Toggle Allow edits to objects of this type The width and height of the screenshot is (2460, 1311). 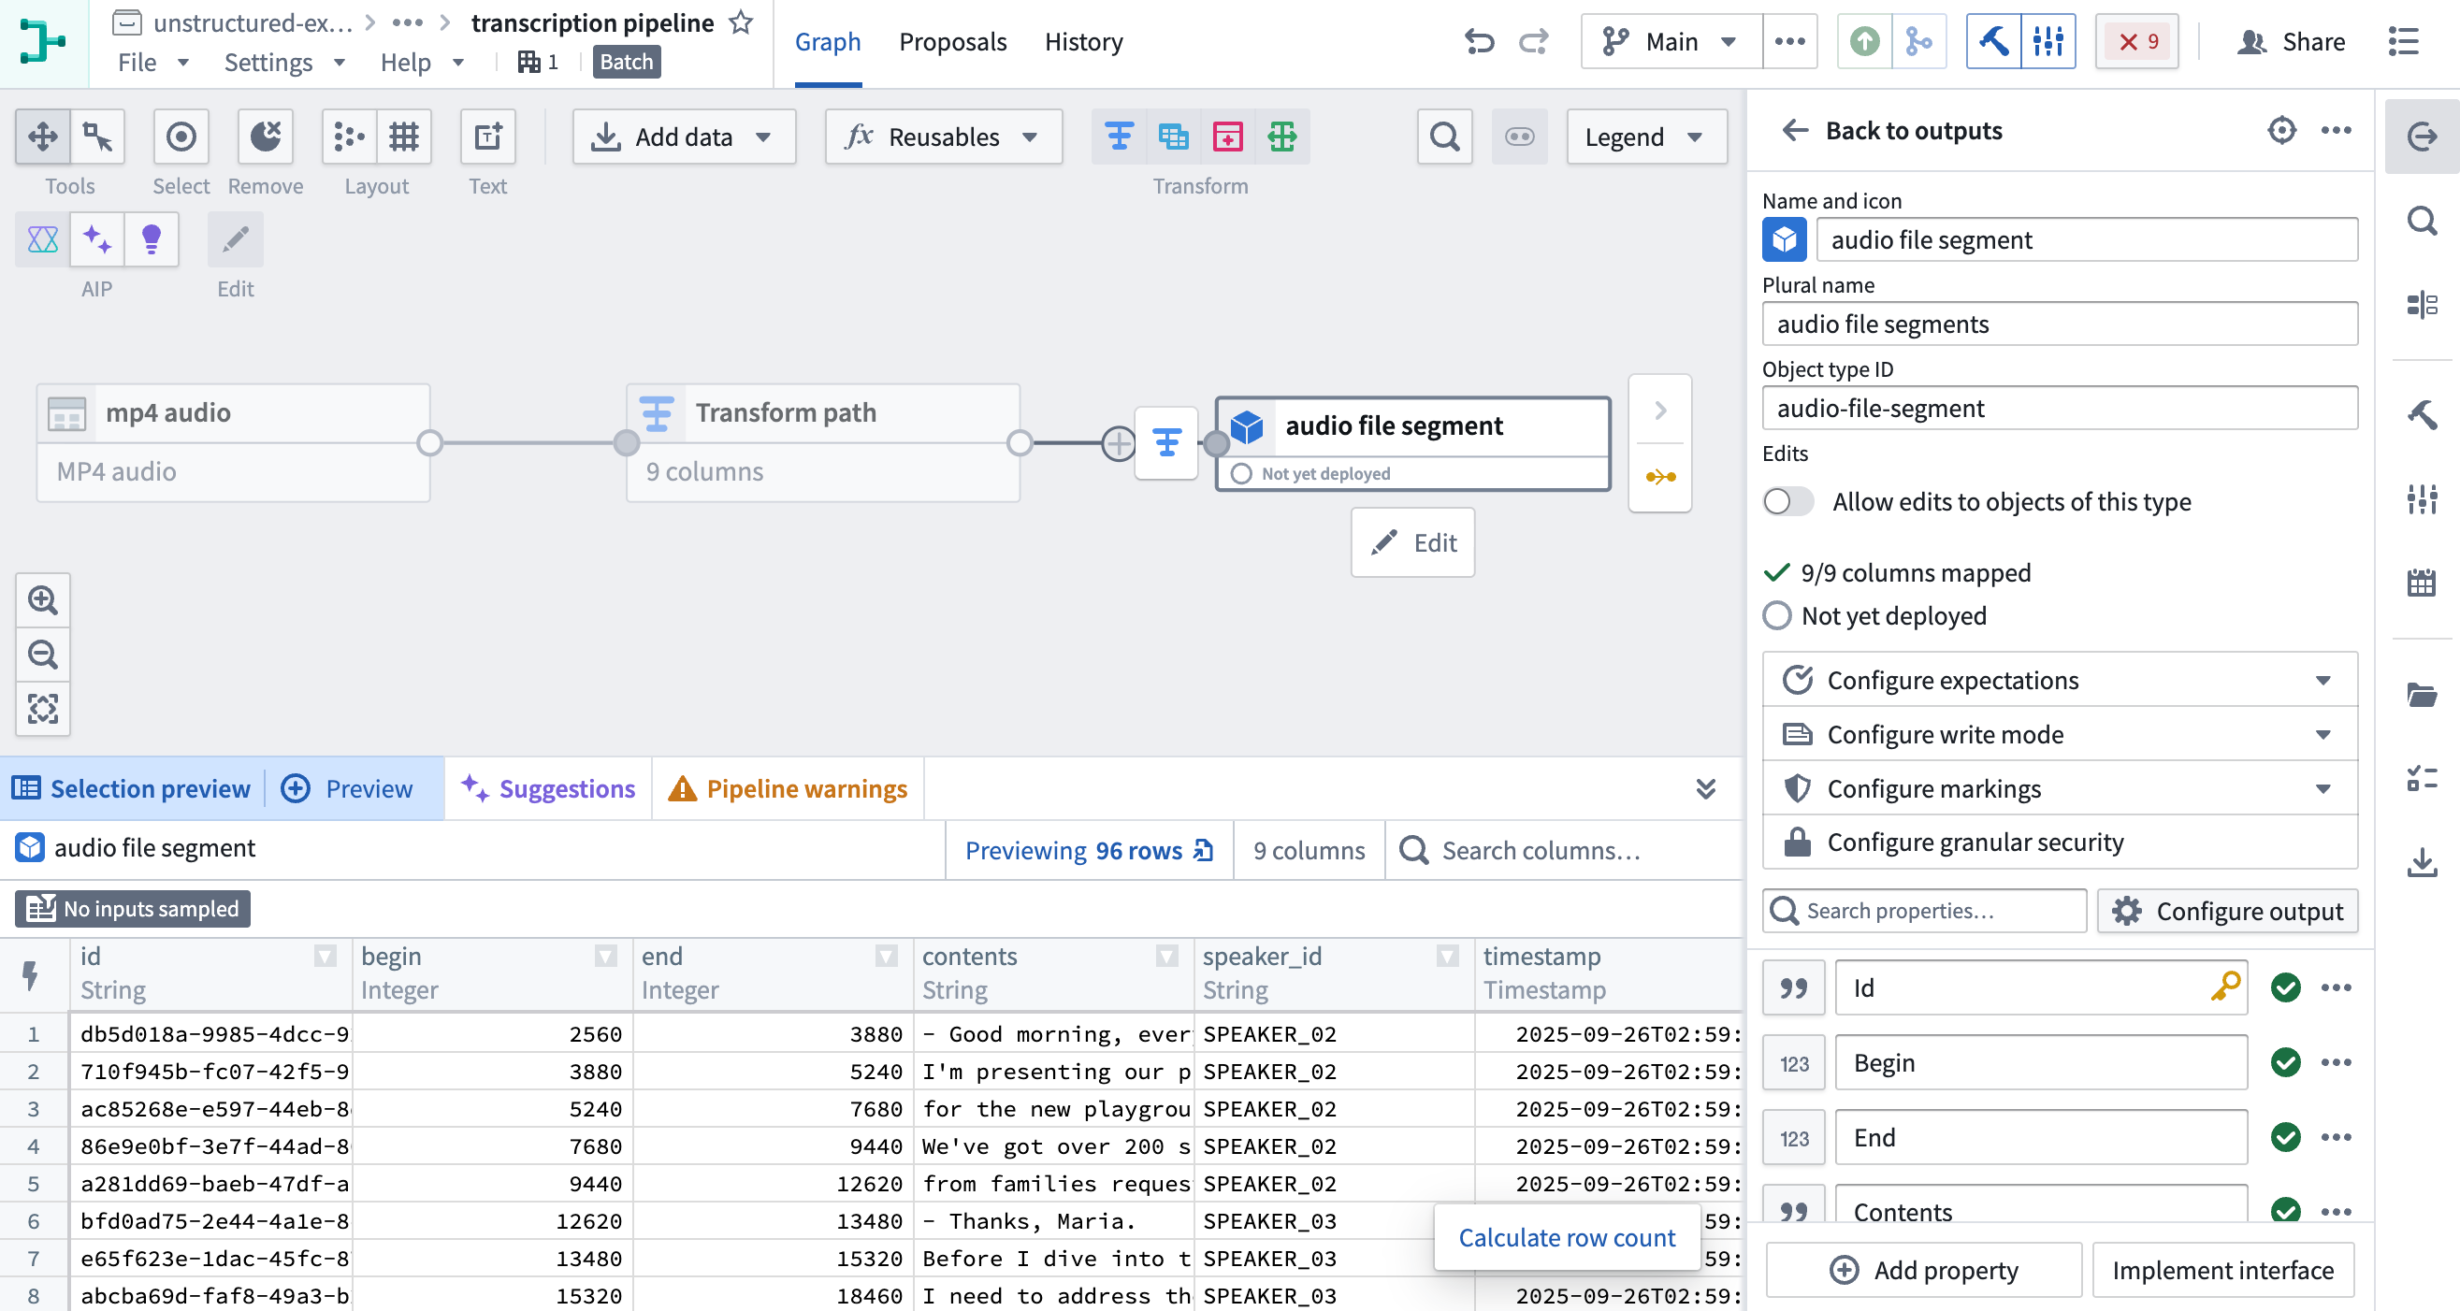click(x=1787, y=501)
